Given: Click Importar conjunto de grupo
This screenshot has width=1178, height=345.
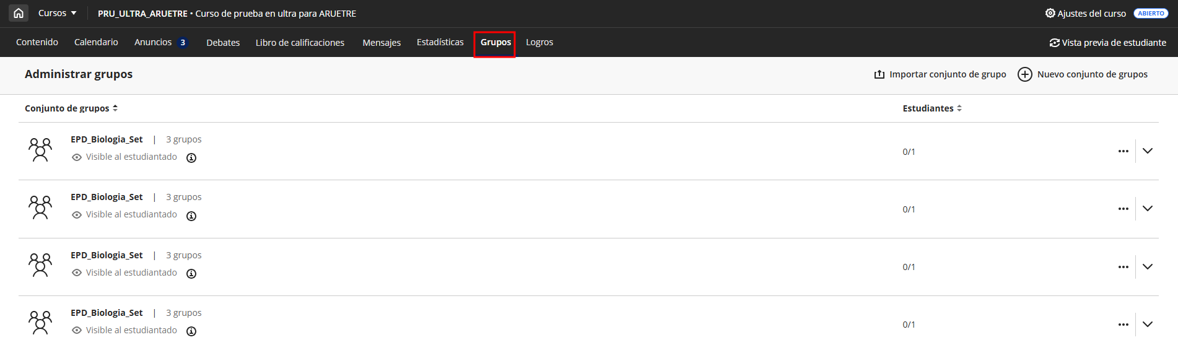Looking at the screenshot, I should 940,74.
